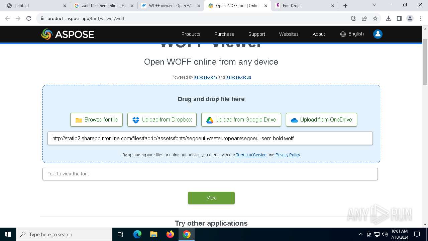Open Task View on the taskbar

(120, 234)
